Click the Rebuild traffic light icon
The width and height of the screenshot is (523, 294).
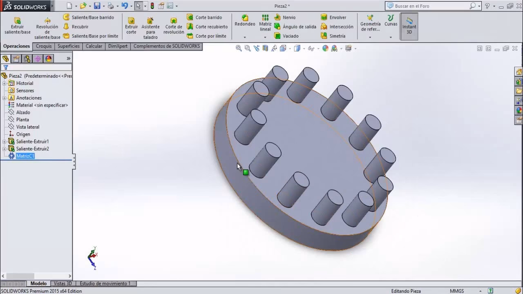click(x=152, y=6)
